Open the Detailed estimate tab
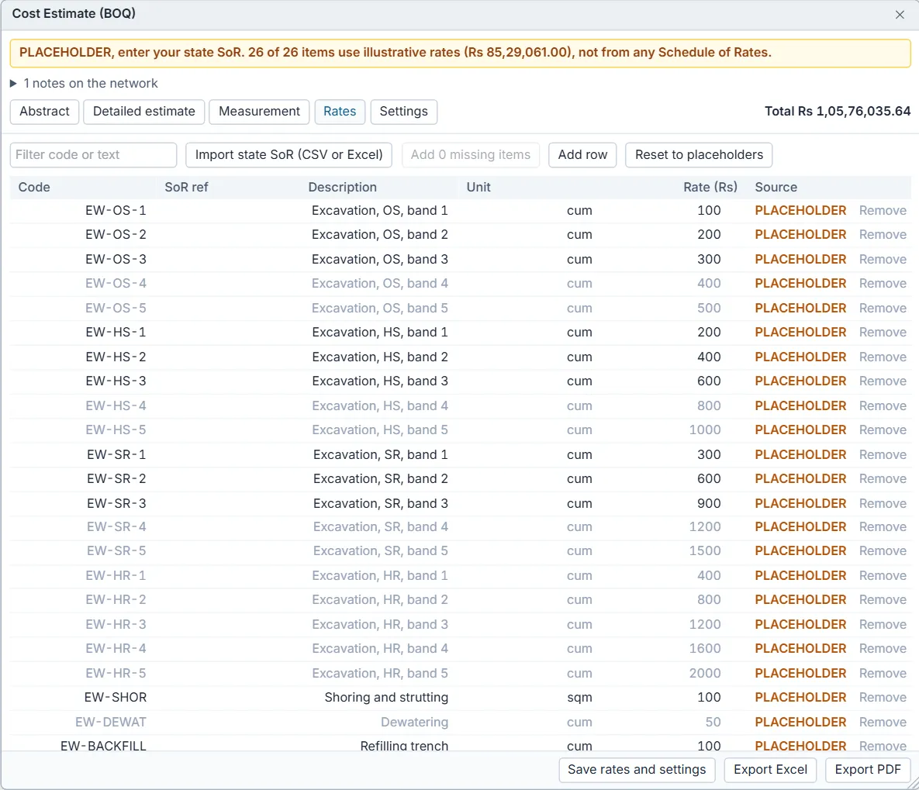Image resolution: width=919 pixels, height=790 pixels. pyautogui.click(x=144, y=112)
